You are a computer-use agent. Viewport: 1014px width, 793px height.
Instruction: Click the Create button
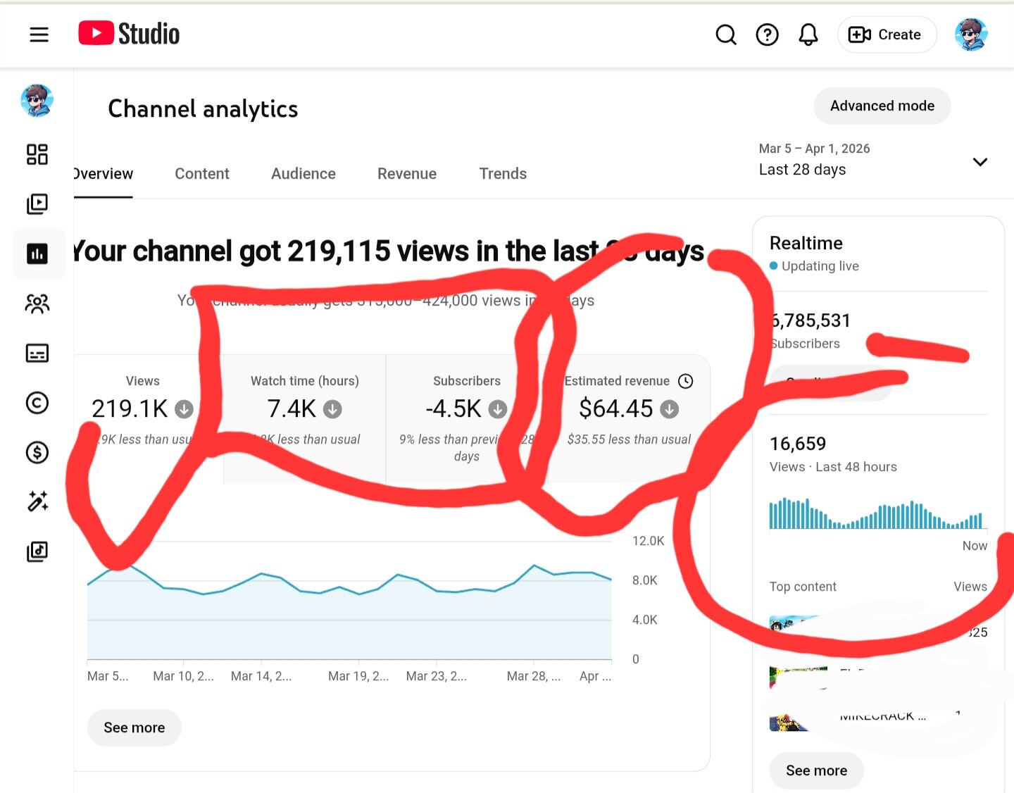pos(887,35)
